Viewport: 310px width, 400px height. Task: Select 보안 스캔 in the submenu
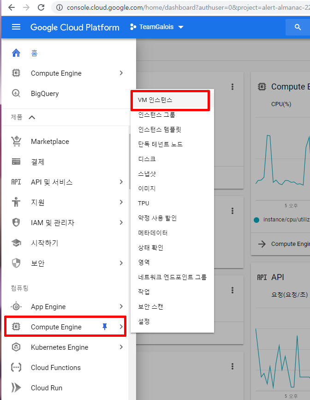[172, 306]
